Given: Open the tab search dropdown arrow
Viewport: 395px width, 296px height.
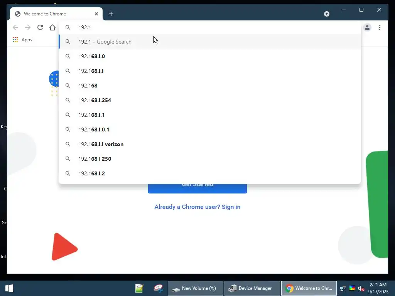Looking at the screenshot, I should (x=327, y=14).
